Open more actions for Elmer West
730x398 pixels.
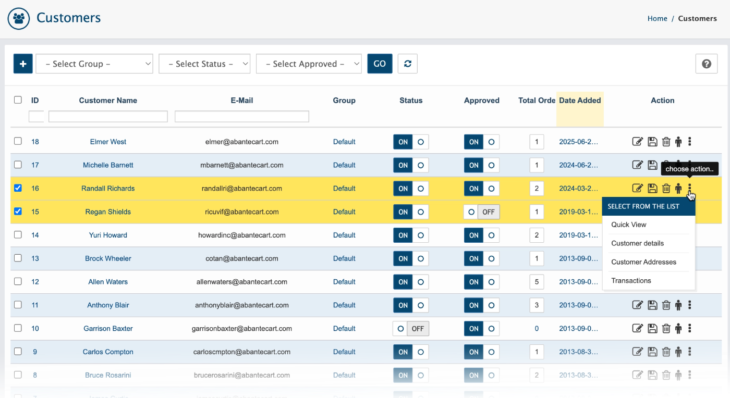tap(690, 141)
